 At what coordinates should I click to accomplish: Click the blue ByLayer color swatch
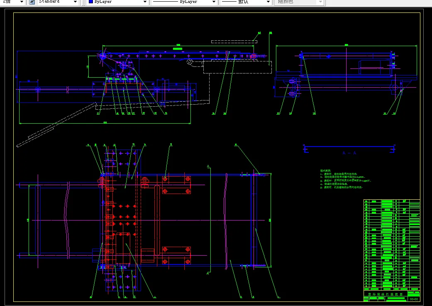pyautogui.click(x=90, y=2)
